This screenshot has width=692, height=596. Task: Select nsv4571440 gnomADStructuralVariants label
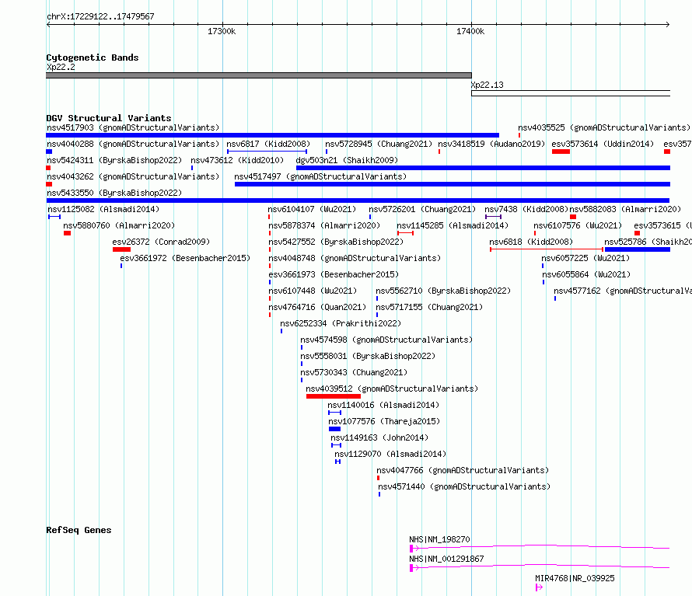464,487
